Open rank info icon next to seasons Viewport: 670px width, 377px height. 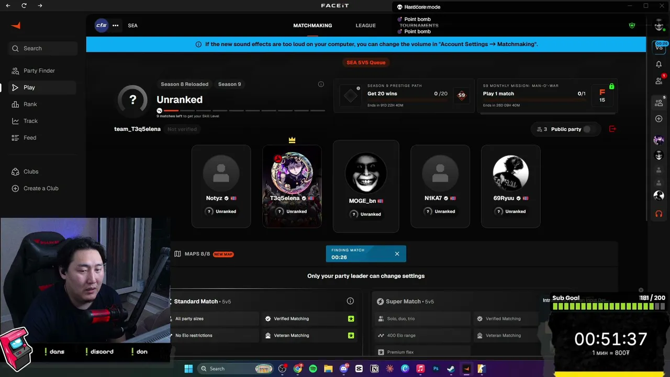click(321, 84)
